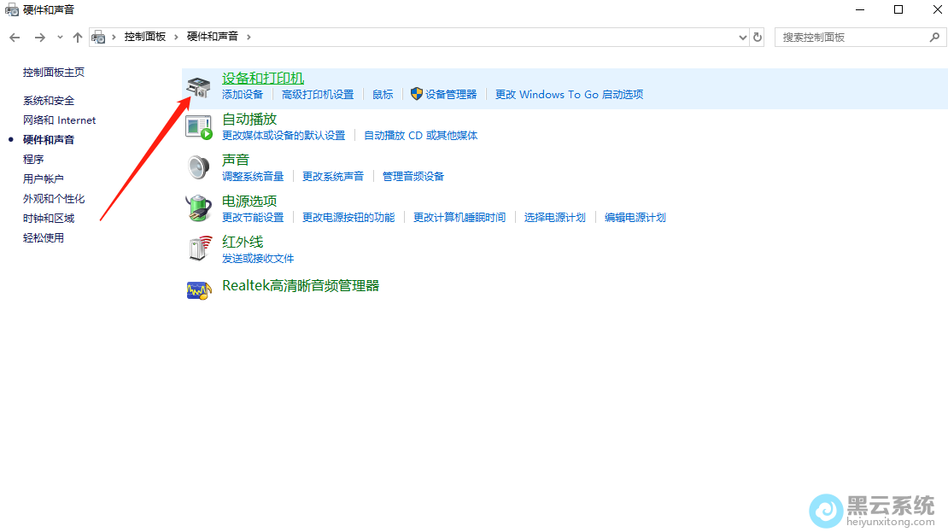Expand the recent locations dropdown arrow
The height and width of the screenshot is (532, 948).
(60, 38)
